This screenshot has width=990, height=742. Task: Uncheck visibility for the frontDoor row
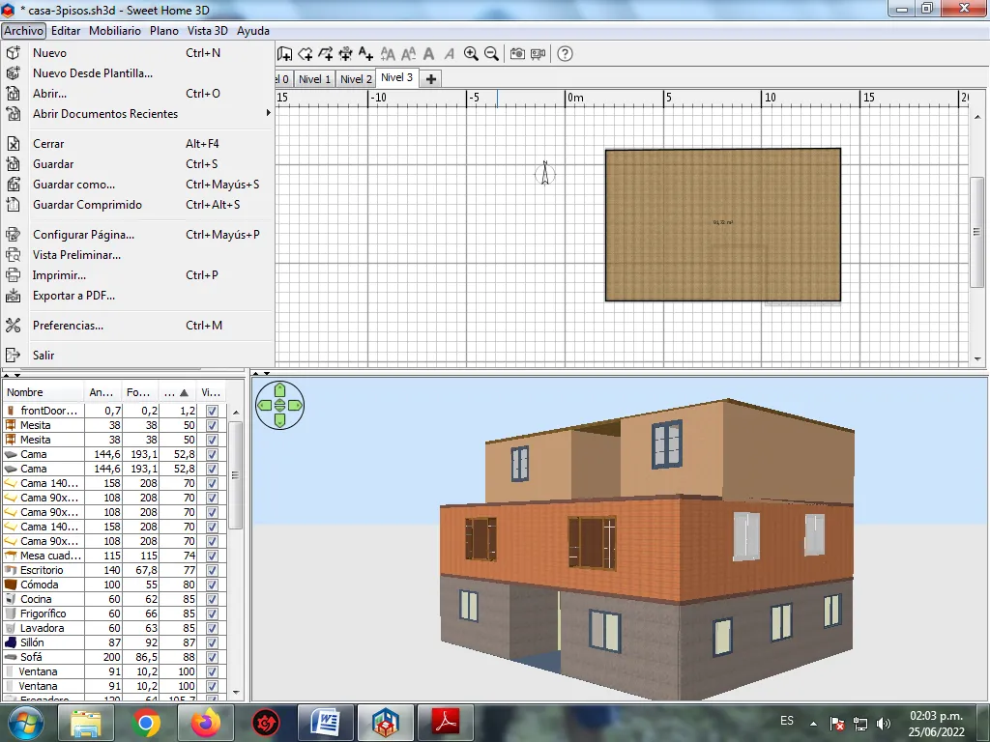coord(212,411)
